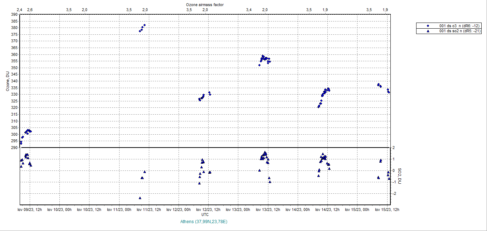The width and height of the screenshot is (487, 231).
Task: Click the lowest SO2 triangle below -2
Action: coord(140,198)
